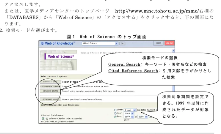Screen dimensions: 221x134
Task: Click the ADVANCED SEARCH button
Action: (50, 91)
